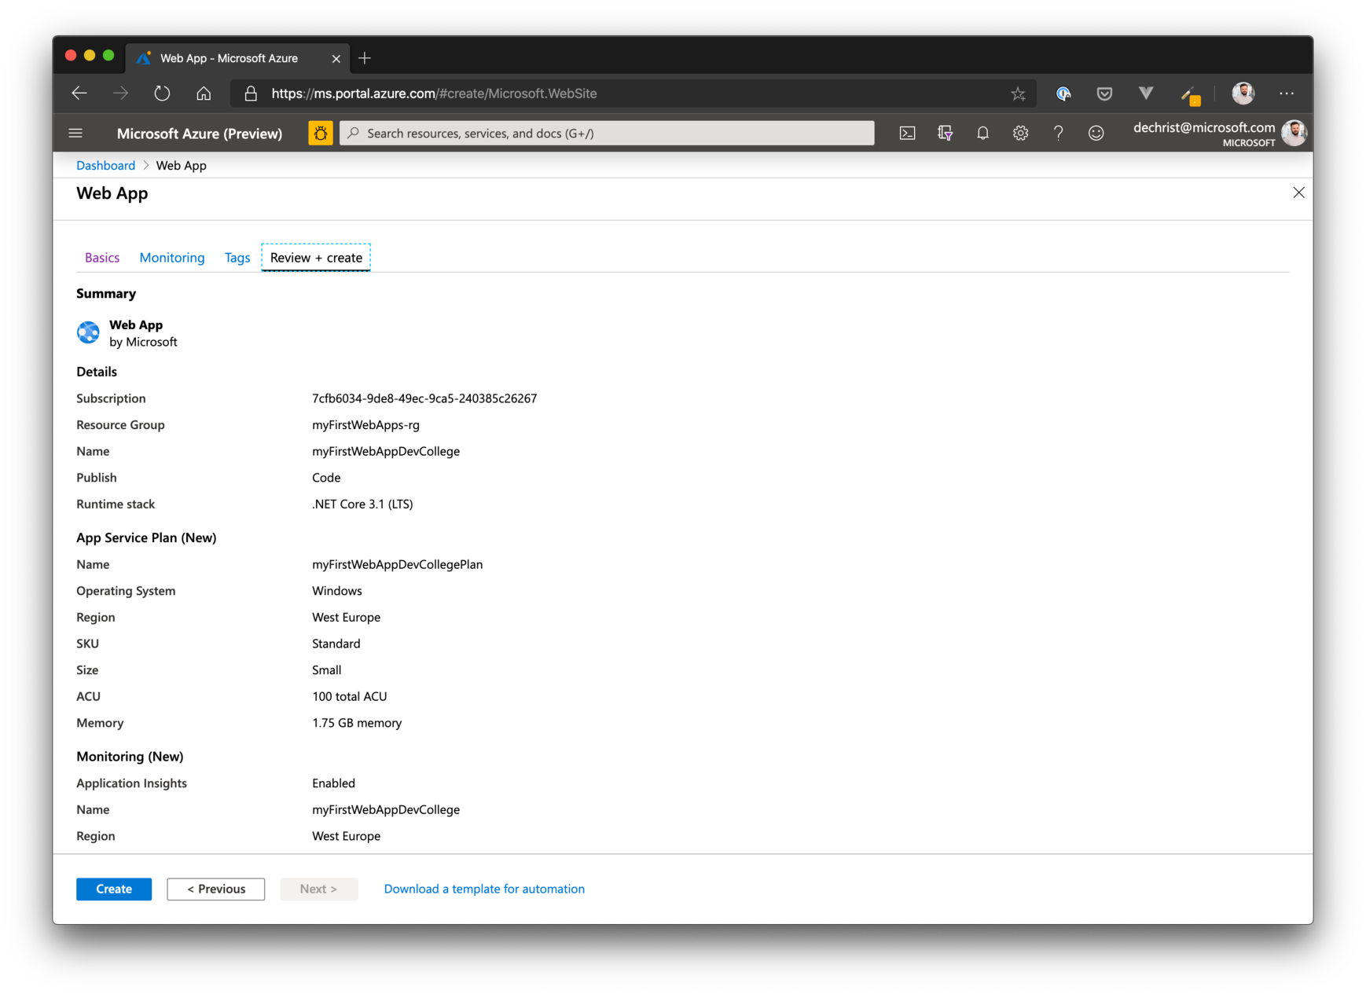Reload the page in the browser
Viewport: 1366px width, 994px height.
pyautogui.click(x=162, y=94)
